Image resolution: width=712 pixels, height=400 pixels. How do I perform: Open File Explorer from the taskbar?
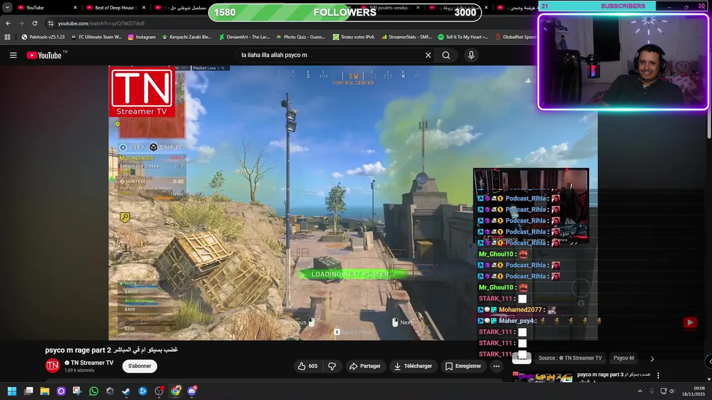pyautogui.click(x=44, y=391)
